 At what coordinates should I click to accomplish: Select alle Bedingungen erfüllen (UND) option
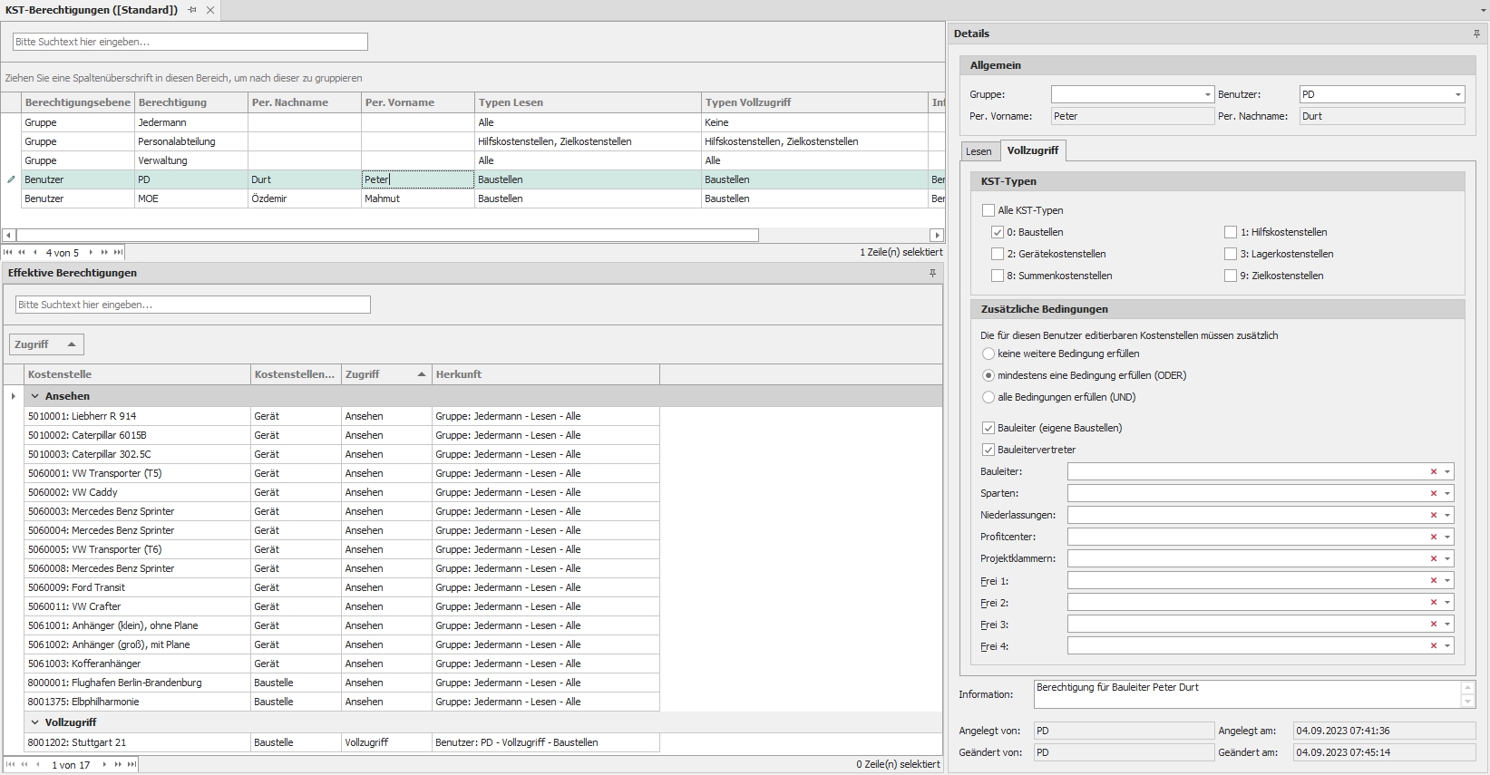coord(988,397)
